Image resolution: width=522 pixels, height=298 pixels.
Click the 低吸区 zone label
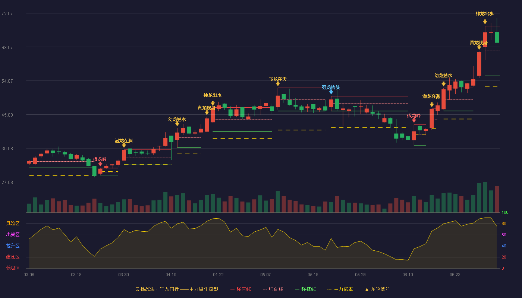coord(13,268)
